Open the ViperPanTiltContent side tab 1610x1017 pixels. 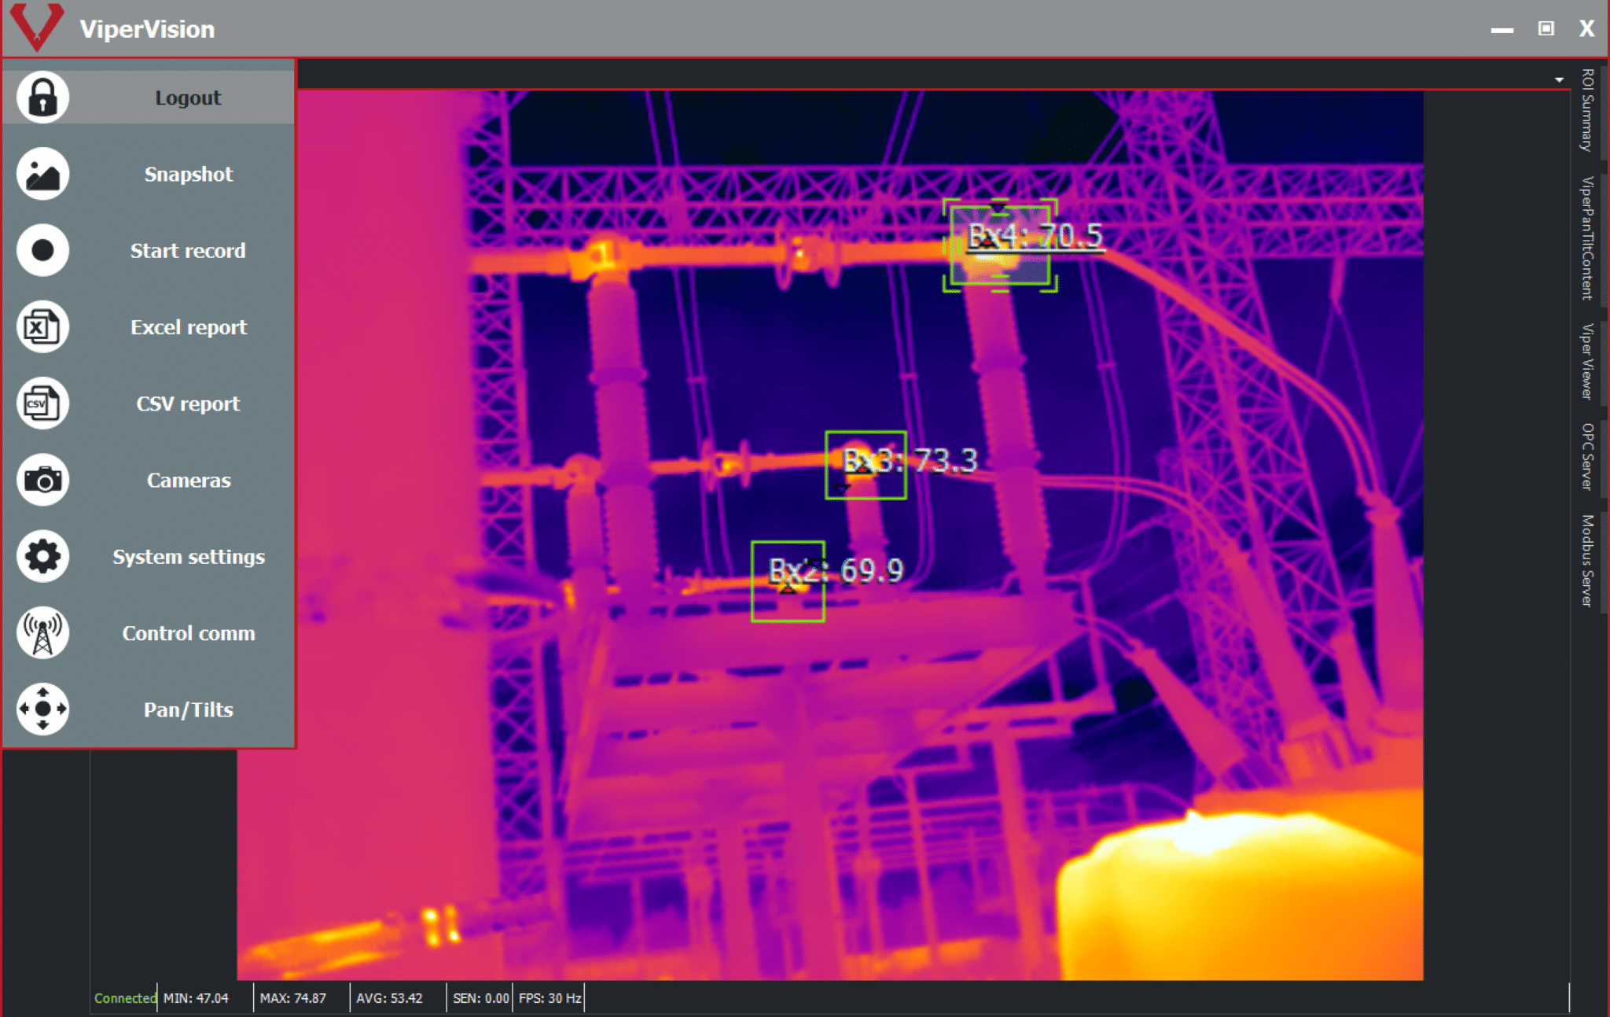[x=1587, y=238]
